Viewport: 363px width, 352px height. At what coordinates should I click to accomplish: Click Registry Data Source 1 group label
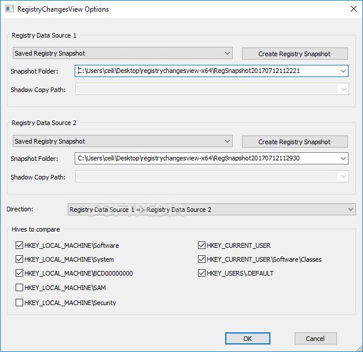(44, 35)
